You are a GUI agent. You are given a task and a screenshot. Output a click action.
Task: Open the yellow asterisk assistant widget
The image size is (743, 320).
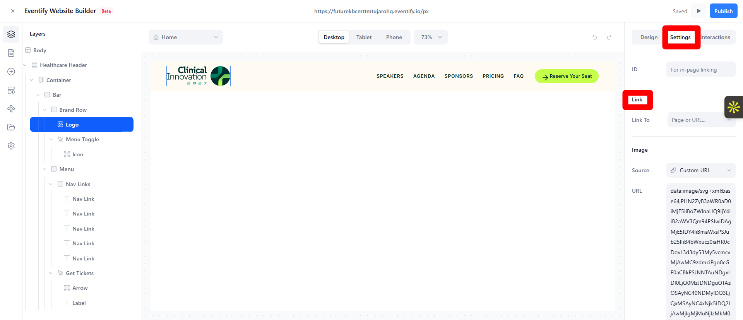pos(734,107)
